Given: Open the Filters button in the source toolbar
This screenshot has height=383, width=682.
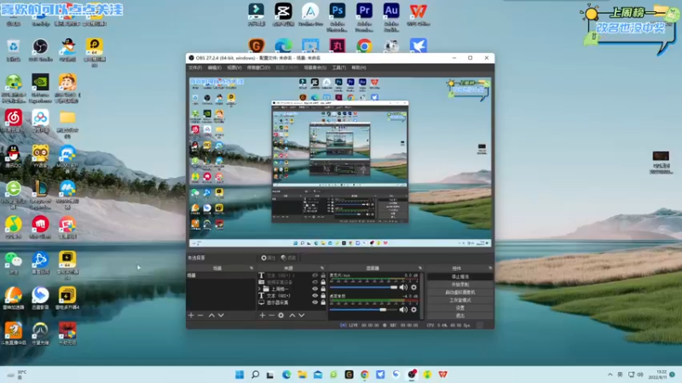Looking at the screenshot, I should (288, 258).
